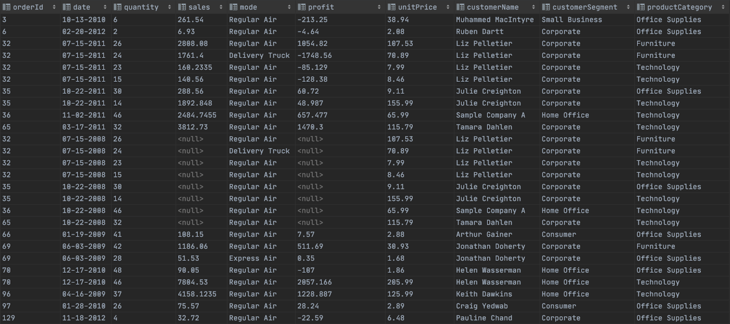The height and width of the screenshot is (324, 730).
Task: Click profit value 2057.166
Action: tap(315, 282)
